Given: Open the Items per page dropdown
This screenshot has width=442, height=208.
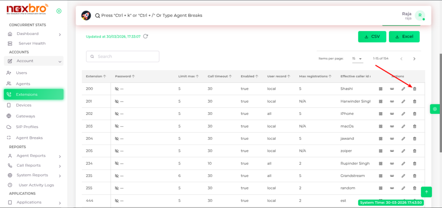Looking at the screenshot, I should coord(357,59).
